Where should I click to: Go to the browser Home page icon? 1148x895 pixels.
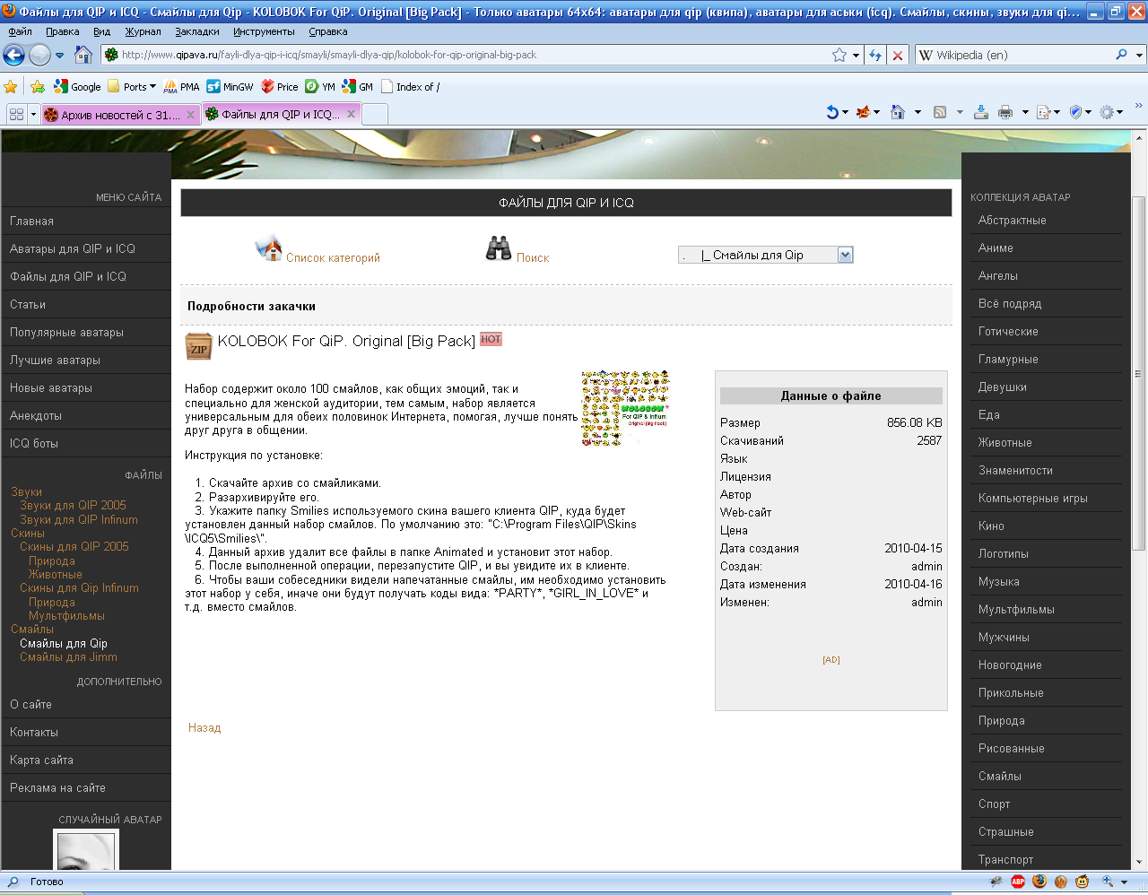83,56
